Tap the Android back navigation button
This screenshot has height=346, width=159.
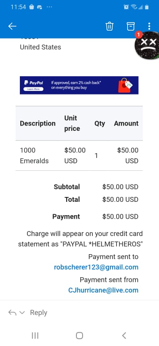pyautogui.click(x=124, y=336)
